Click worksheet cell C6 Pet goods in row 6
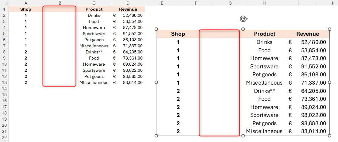The image size is (338, 142). tap(94, 40)
